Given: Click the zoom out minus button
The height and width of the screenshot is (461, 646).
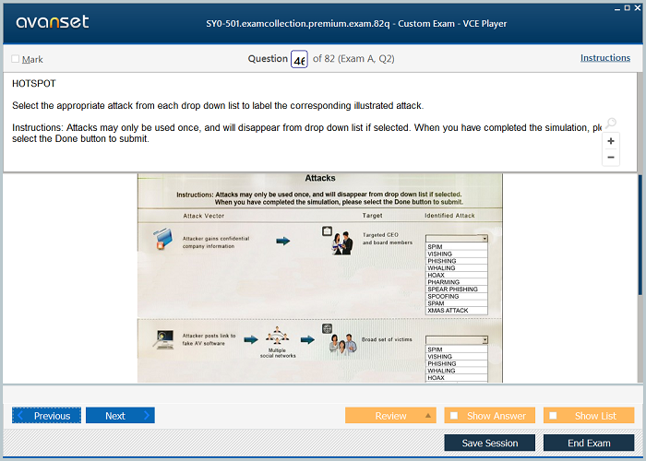Looking at the screenshot, I should (x=611, y=158).
